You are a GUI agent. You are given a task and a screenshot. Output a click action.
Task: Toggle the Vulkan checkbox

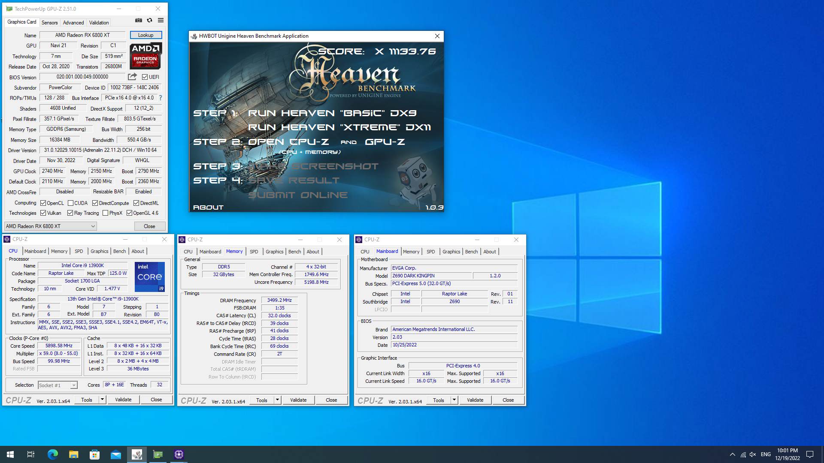pos(43,213)
